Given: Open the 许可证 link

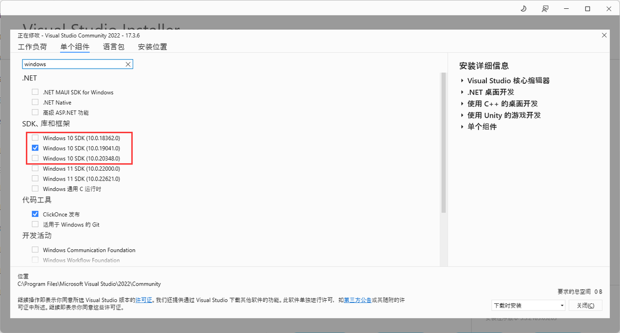Looking at the screenshot, I should (144, 300).
